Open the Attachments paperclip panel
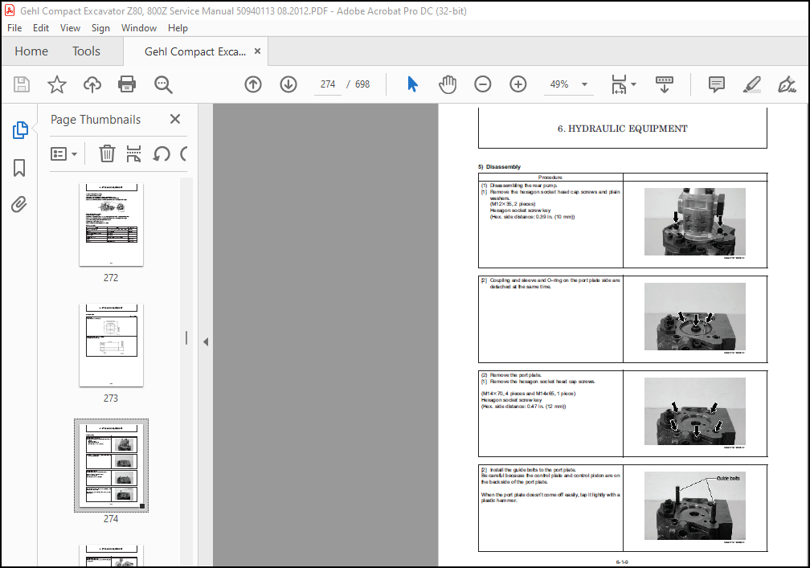Image resolution: width=810 pixels, height=568 pixels. (x=18, y=205)
